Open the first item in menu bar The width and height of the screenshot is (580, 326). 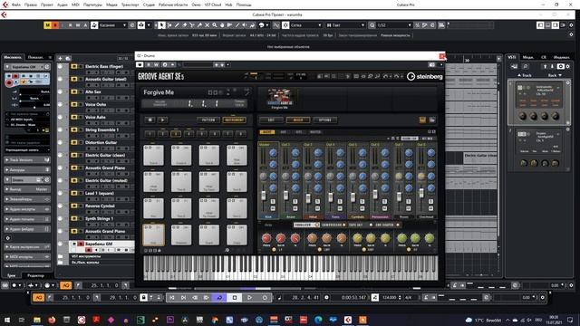(16, 5)
